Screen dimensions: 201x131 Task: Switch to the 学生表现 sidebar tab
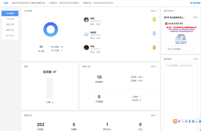click(10, 19)
